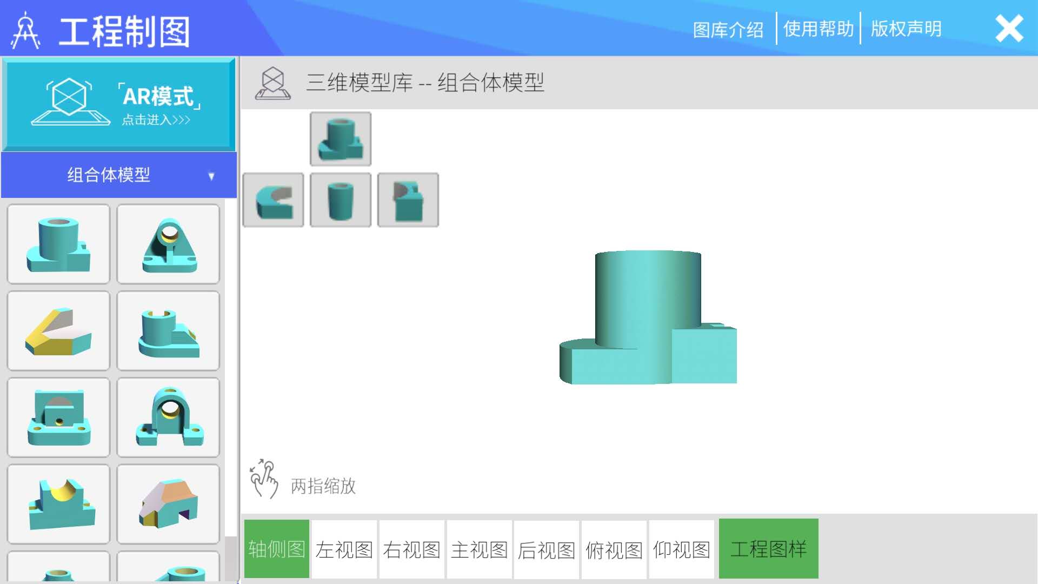
Task: Select the cylinder component thumbnail
Action: point(340,200)
